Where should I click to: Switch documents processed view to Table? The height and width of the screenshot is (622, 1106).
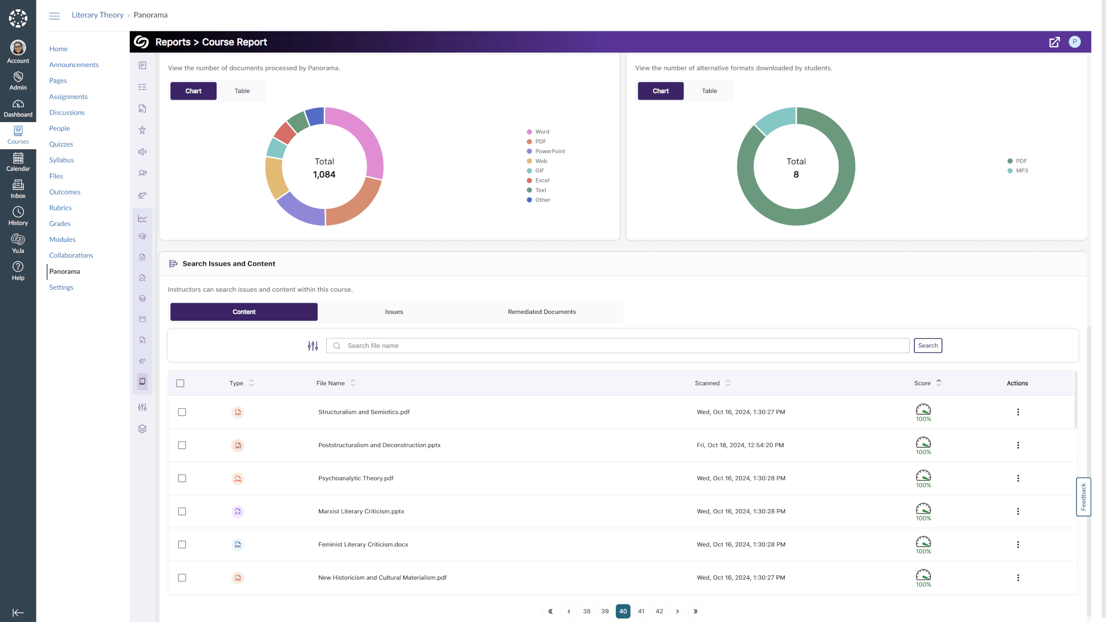tap(242, 91)
